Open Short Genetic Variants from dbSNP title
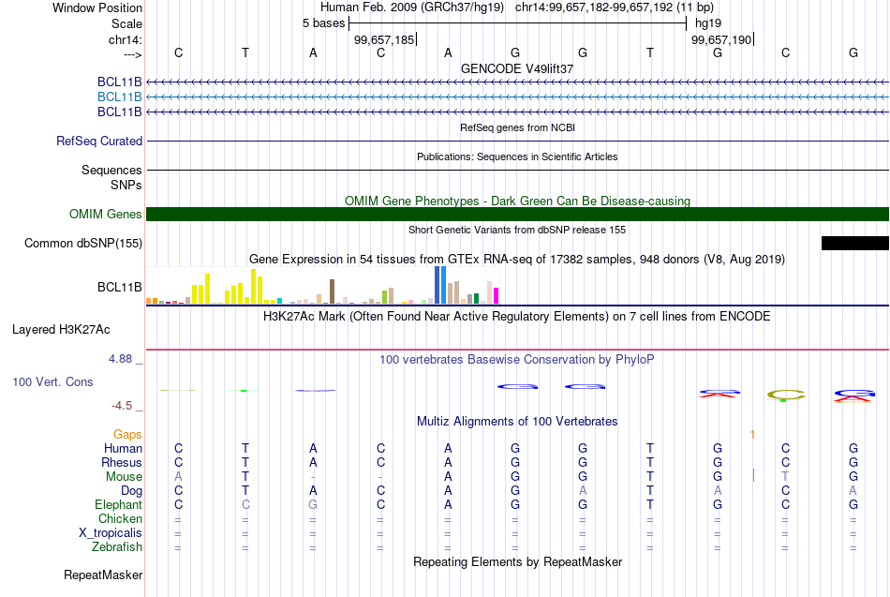Viewport: 890px width, 597px height. pyautogui.click(x=517, y=230)
